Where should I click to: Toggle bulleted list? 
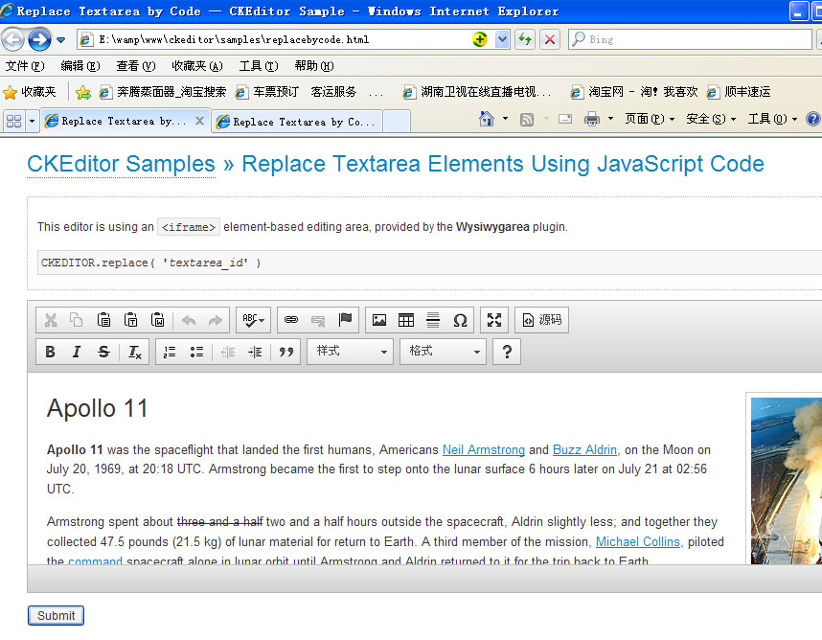196,352
